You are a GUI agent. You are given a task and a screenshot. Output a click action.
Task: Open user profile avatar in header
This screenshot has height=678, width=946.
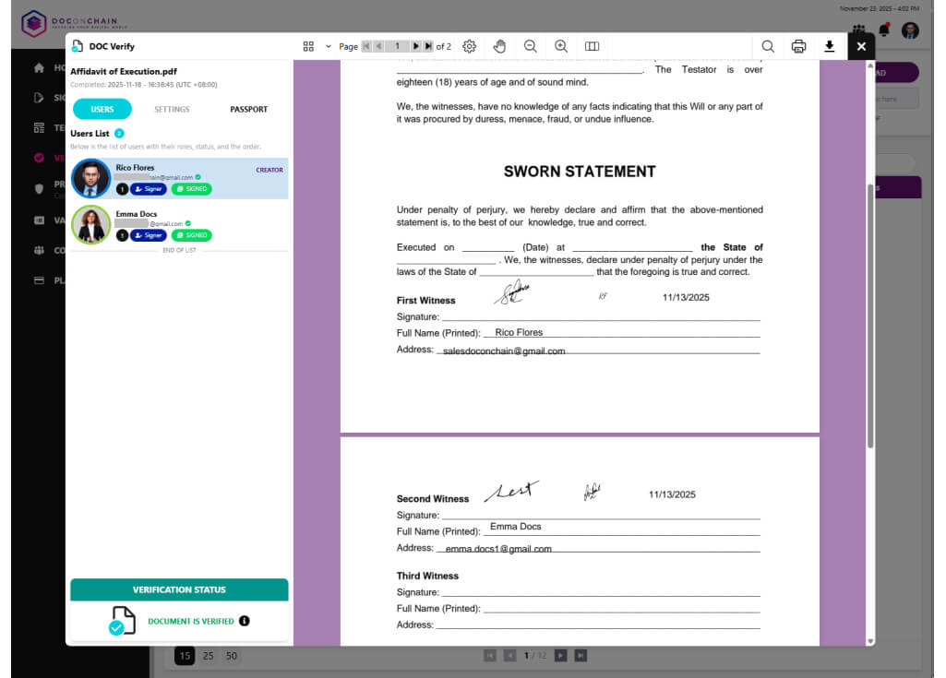coord(910,30)
